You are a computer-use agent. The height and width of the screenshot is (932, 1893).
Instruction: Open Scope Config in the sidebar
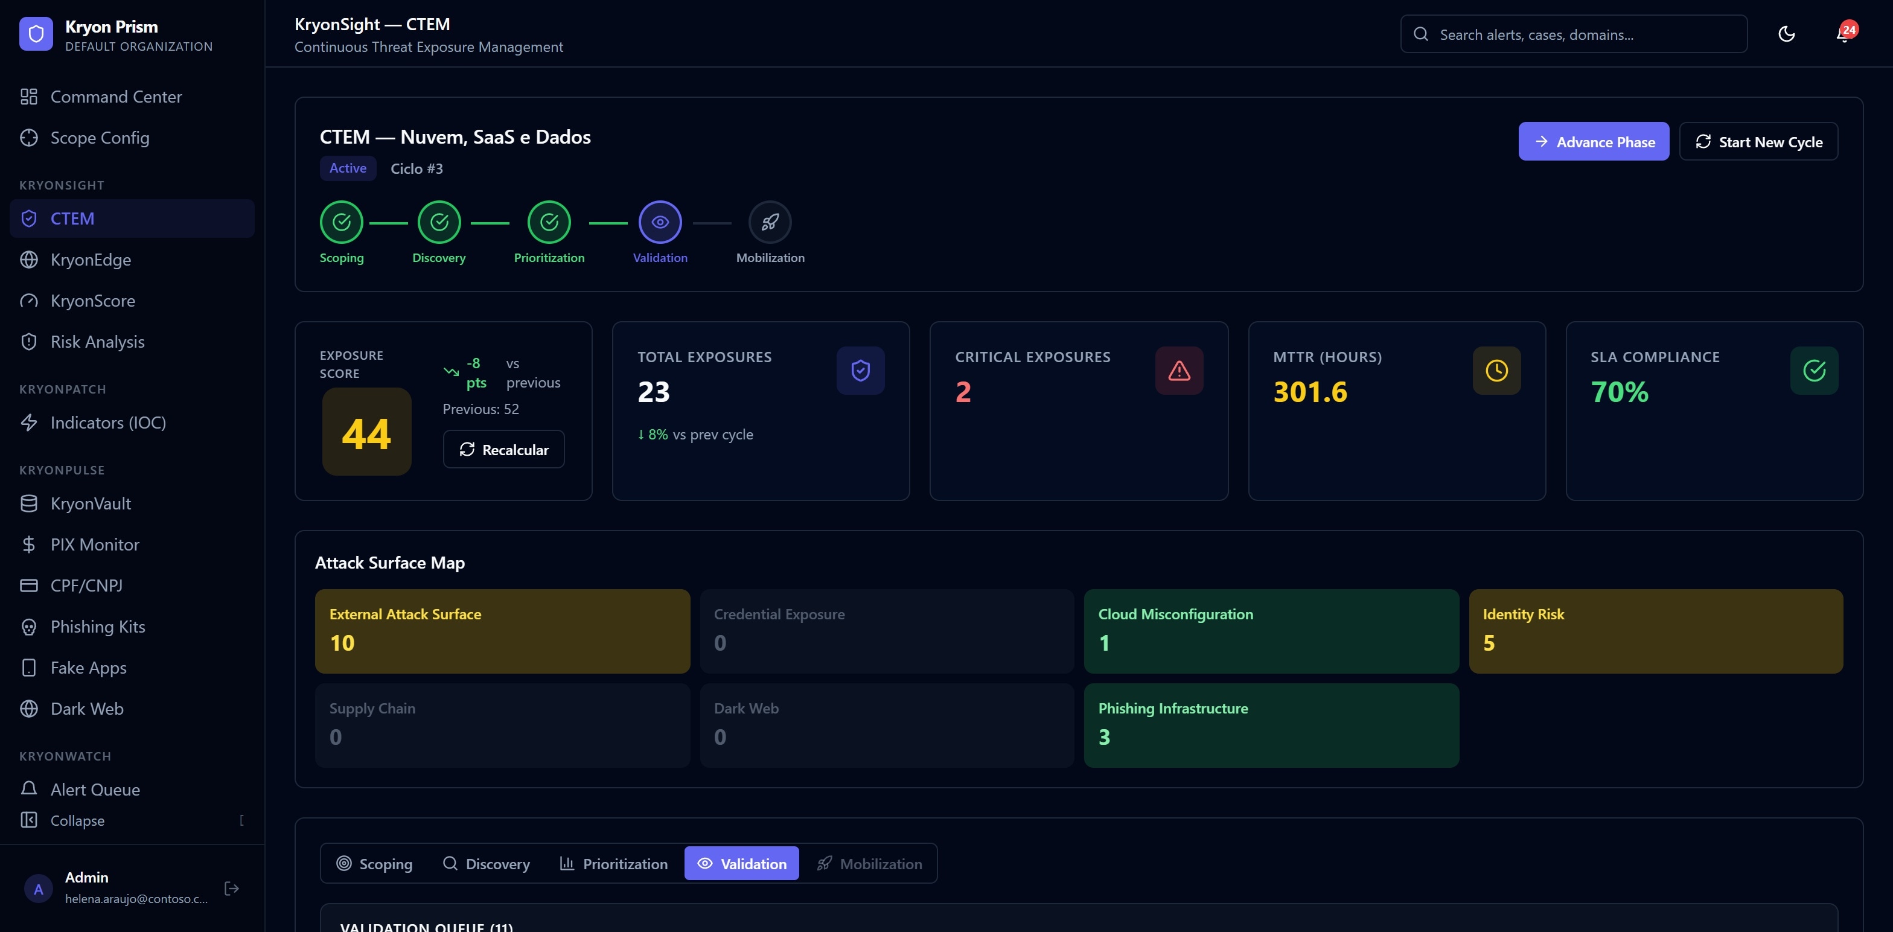coord(132,138)
